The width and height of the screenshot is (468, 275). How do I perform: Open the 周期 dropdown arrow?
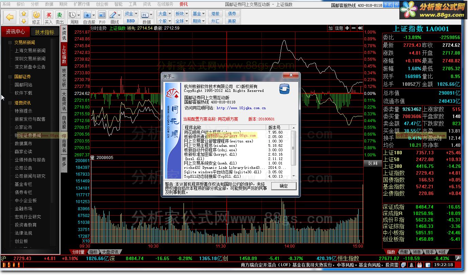[x=79, y=15]
